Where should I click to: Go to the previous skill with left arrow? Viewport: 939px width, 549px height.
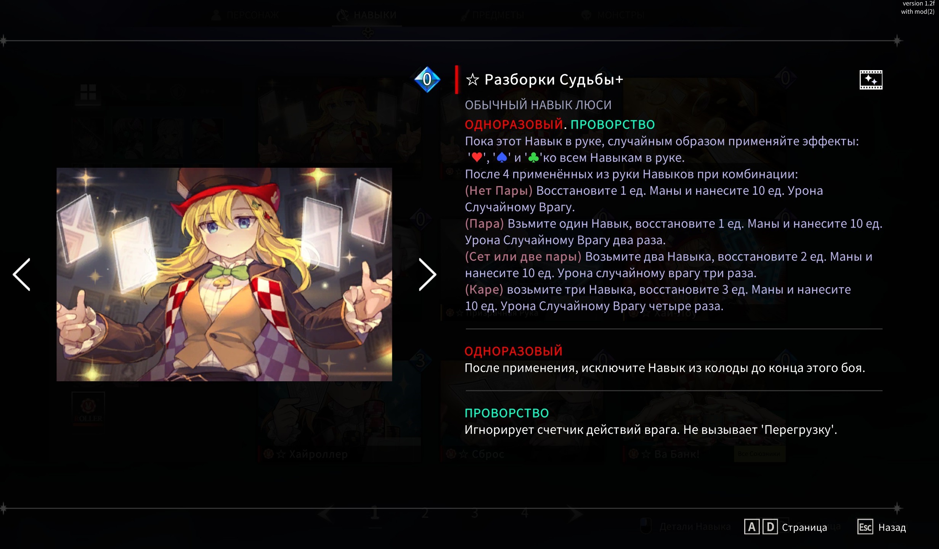pyautogui.click(x=22, y=274)
